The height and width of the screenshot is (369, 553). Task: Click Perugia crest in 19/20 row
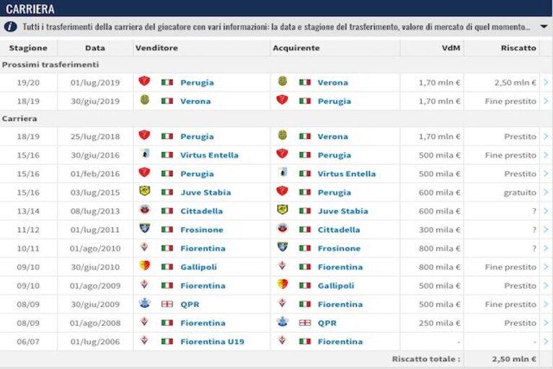(144, 81)
